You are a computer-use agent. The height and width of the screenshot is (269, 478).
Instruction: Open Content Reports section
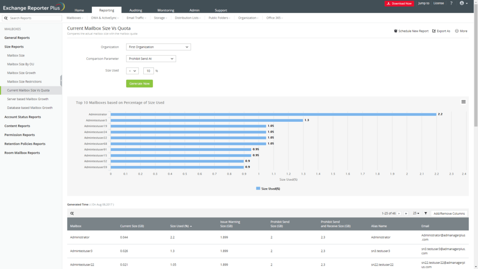coord(17,126)
